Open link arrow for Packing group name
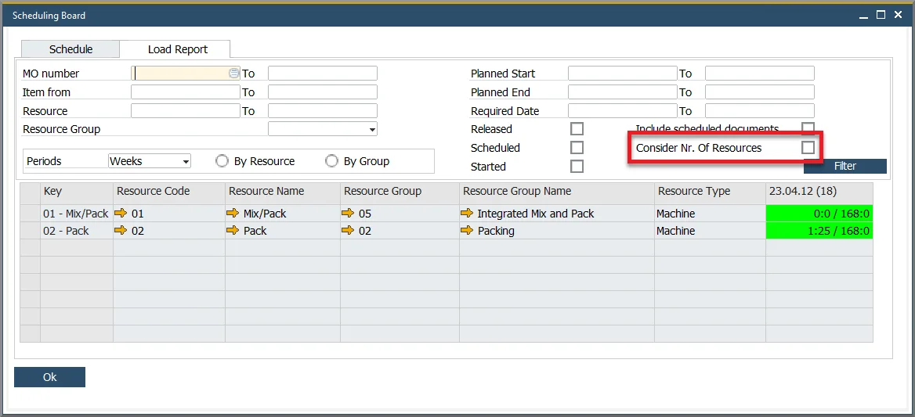Image resolution: width=915 pixels, height=417 pixels. click(467, 231)
